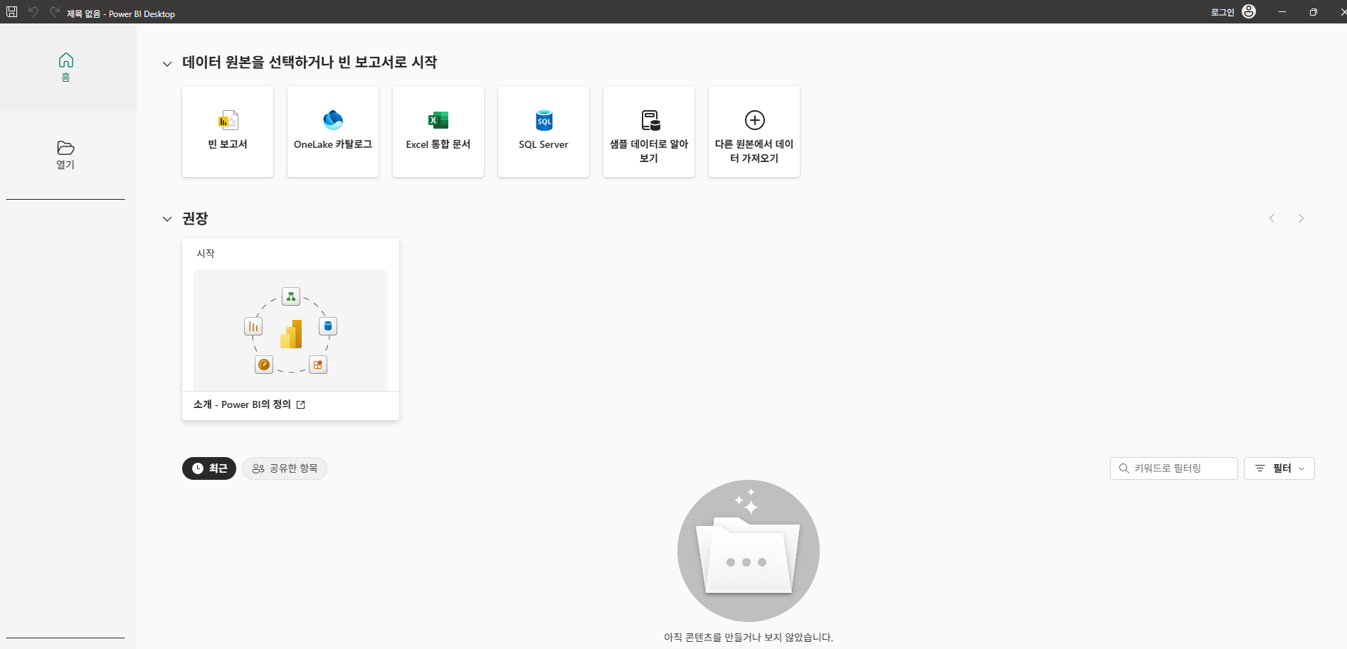The image size is (1347, 649).
Task: Collapse the 데이터 원본을 선택 section chevron
Action: click(x=167, y=64)
